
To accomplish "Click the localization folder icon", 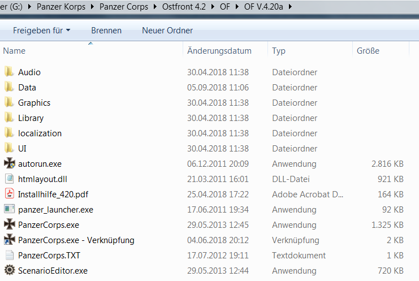I will 10,133.
